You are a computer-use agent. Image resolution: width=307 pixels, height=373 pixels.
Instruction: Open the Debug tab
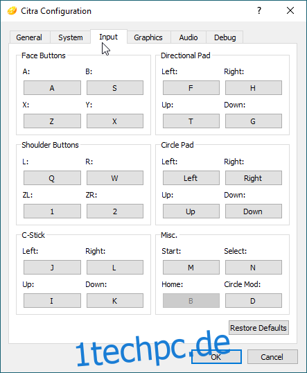tap(225, 37)
